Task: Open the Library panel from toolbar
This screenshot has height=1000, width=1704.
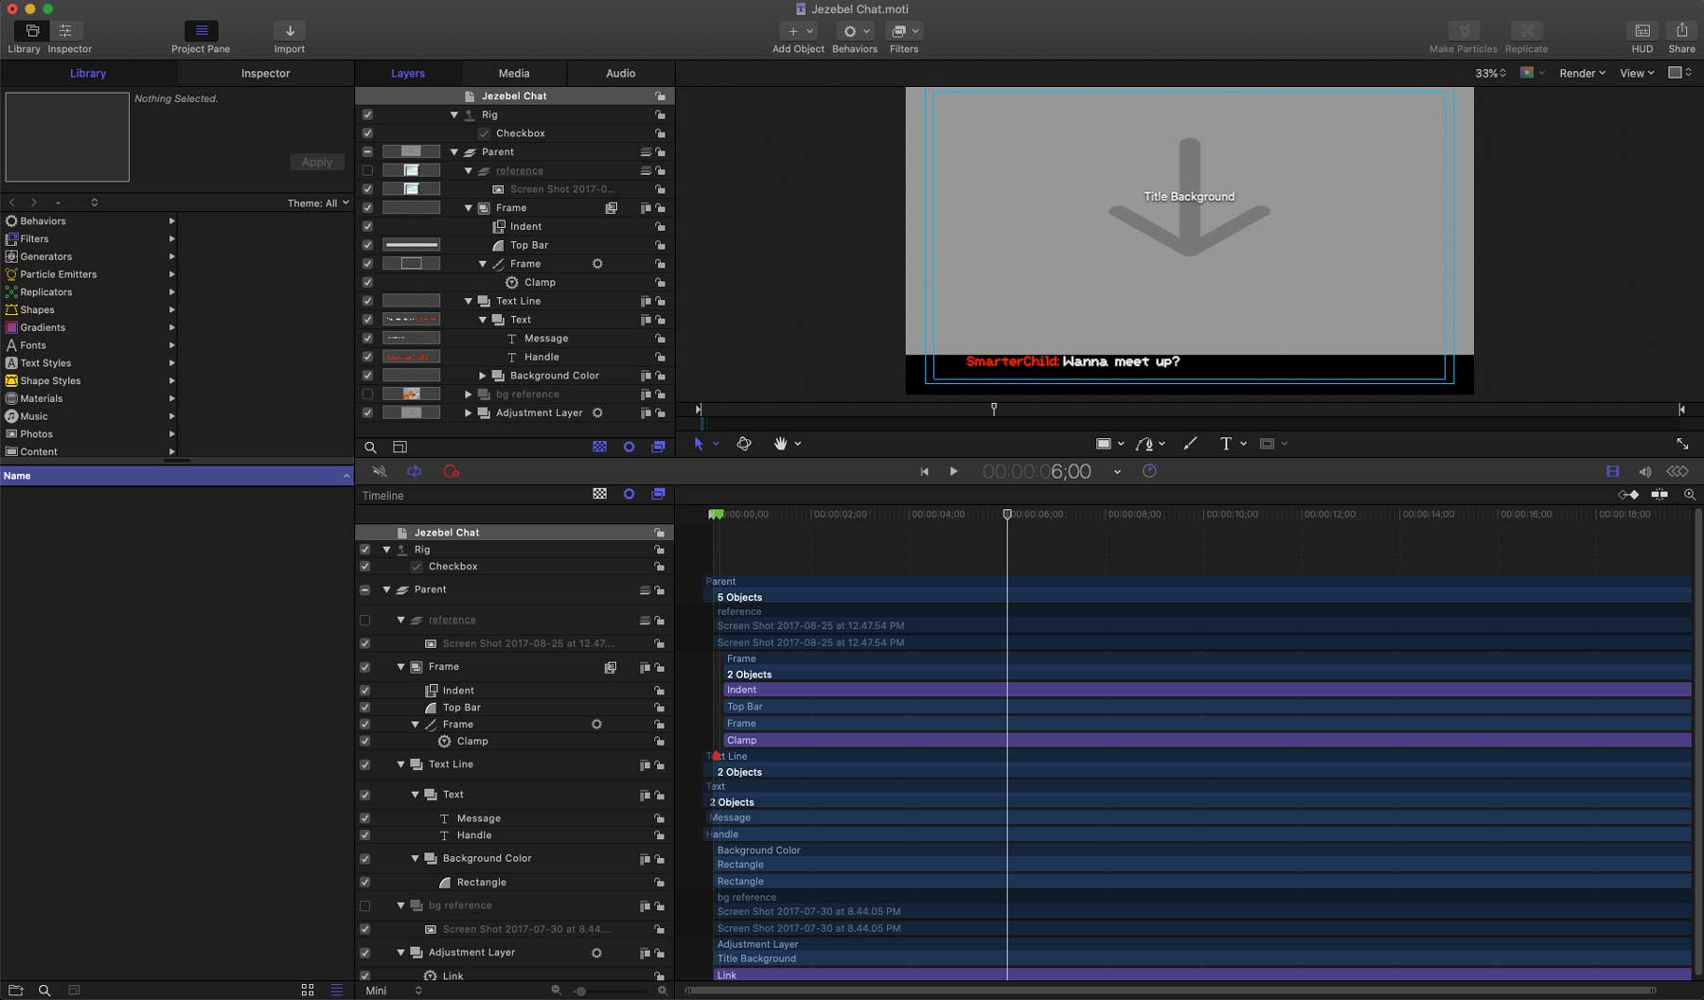Action: tap(32, 31)
